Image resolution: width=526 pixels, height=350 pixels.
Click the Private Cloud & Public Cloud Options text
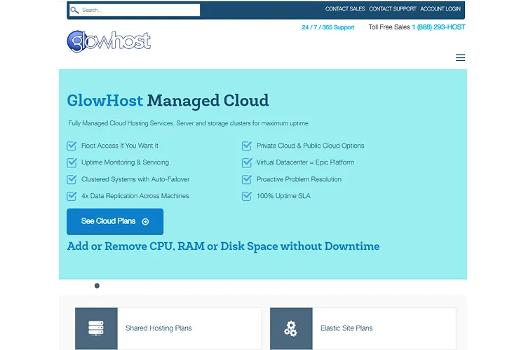310,146
